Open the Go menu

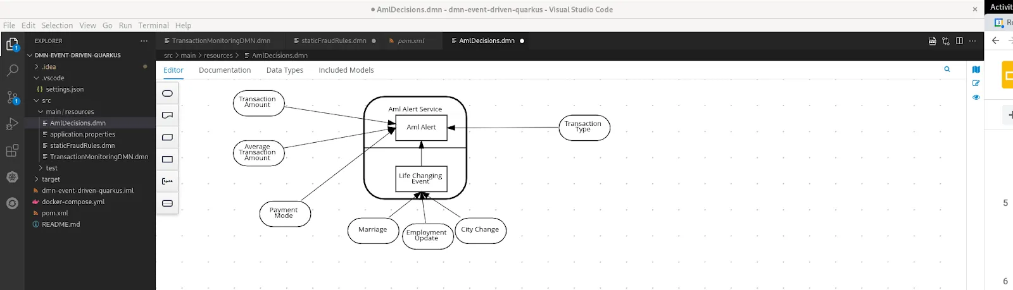click(x=108, y=25)
